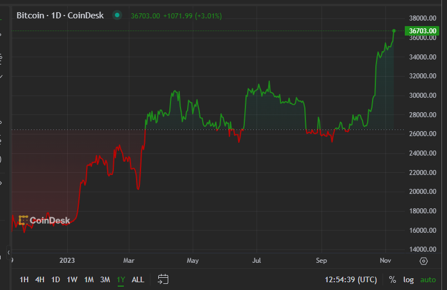Click the 36703.00 current price label

(x=422, y=31)
